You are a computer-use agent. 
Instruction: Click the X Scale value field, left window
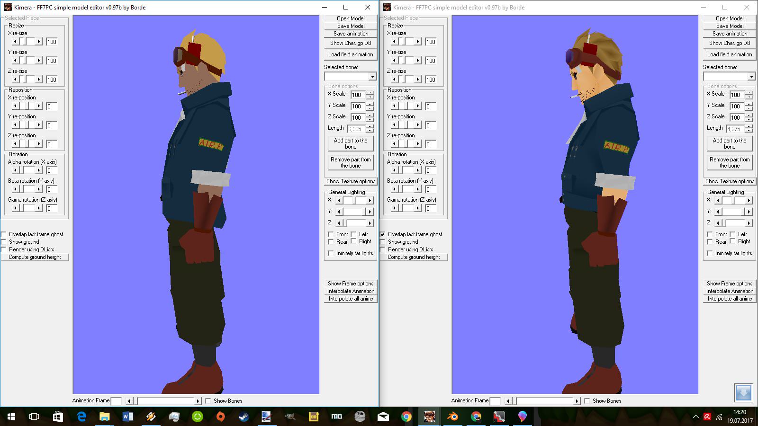tap(358, 95)
